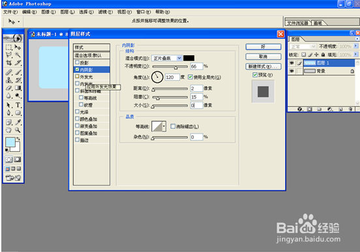Select the Magic Wand tool
360x252 pixels.
(x=18, y=55)
